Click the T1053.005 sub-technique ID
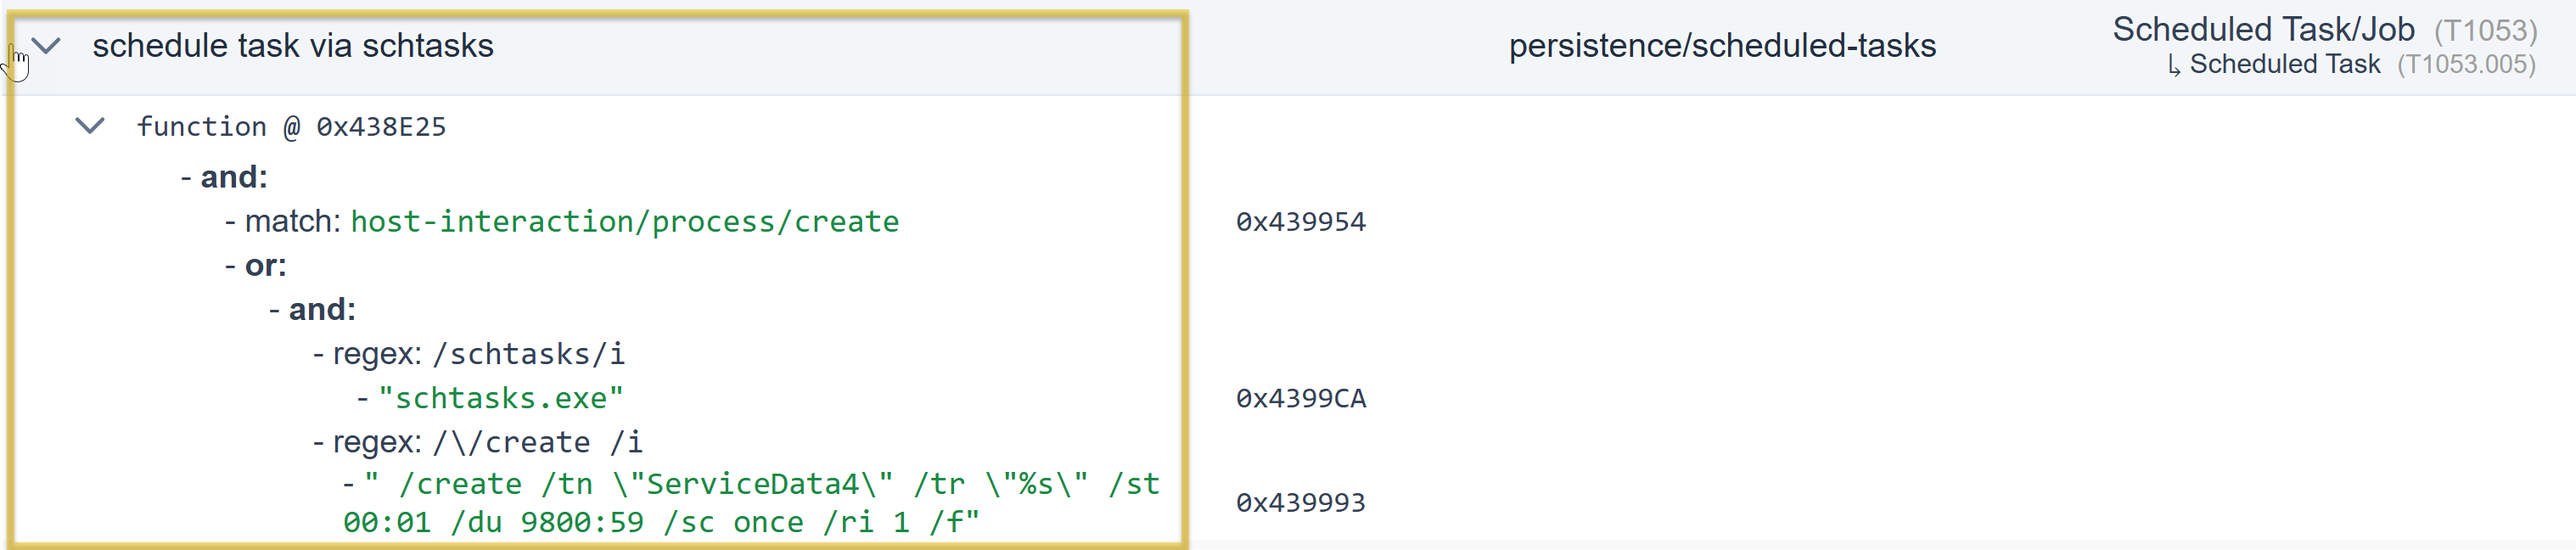The height and width of the screenshot is (550, 2576). coord(2466,65)
